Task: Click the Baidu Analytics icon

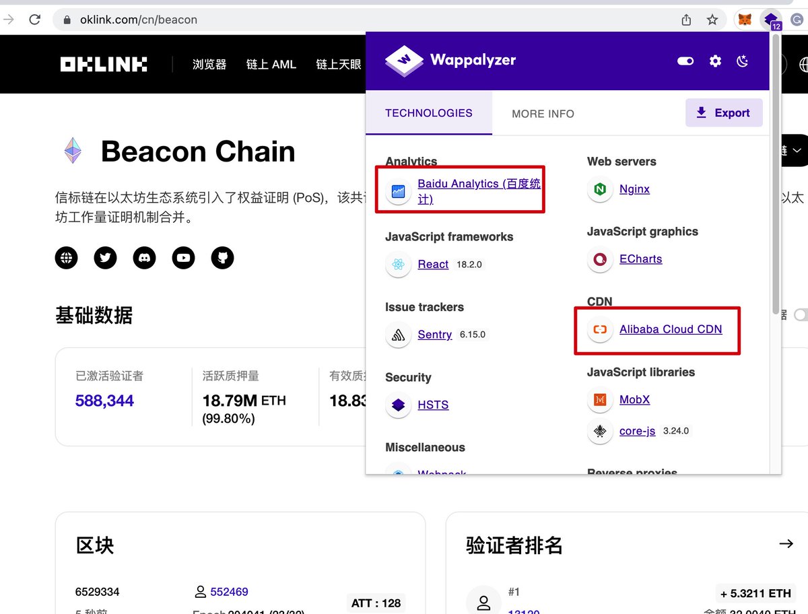Action: point(399,191)
